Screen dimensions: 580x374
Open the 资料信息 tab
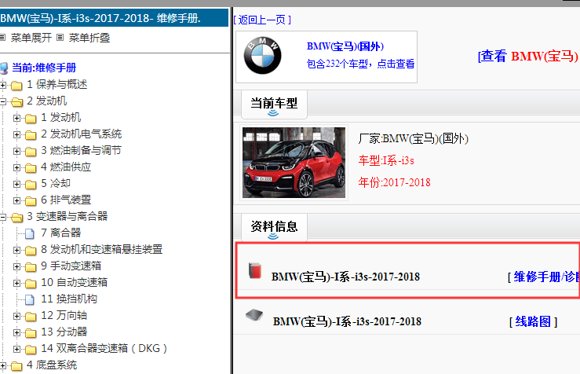(274, 226)
